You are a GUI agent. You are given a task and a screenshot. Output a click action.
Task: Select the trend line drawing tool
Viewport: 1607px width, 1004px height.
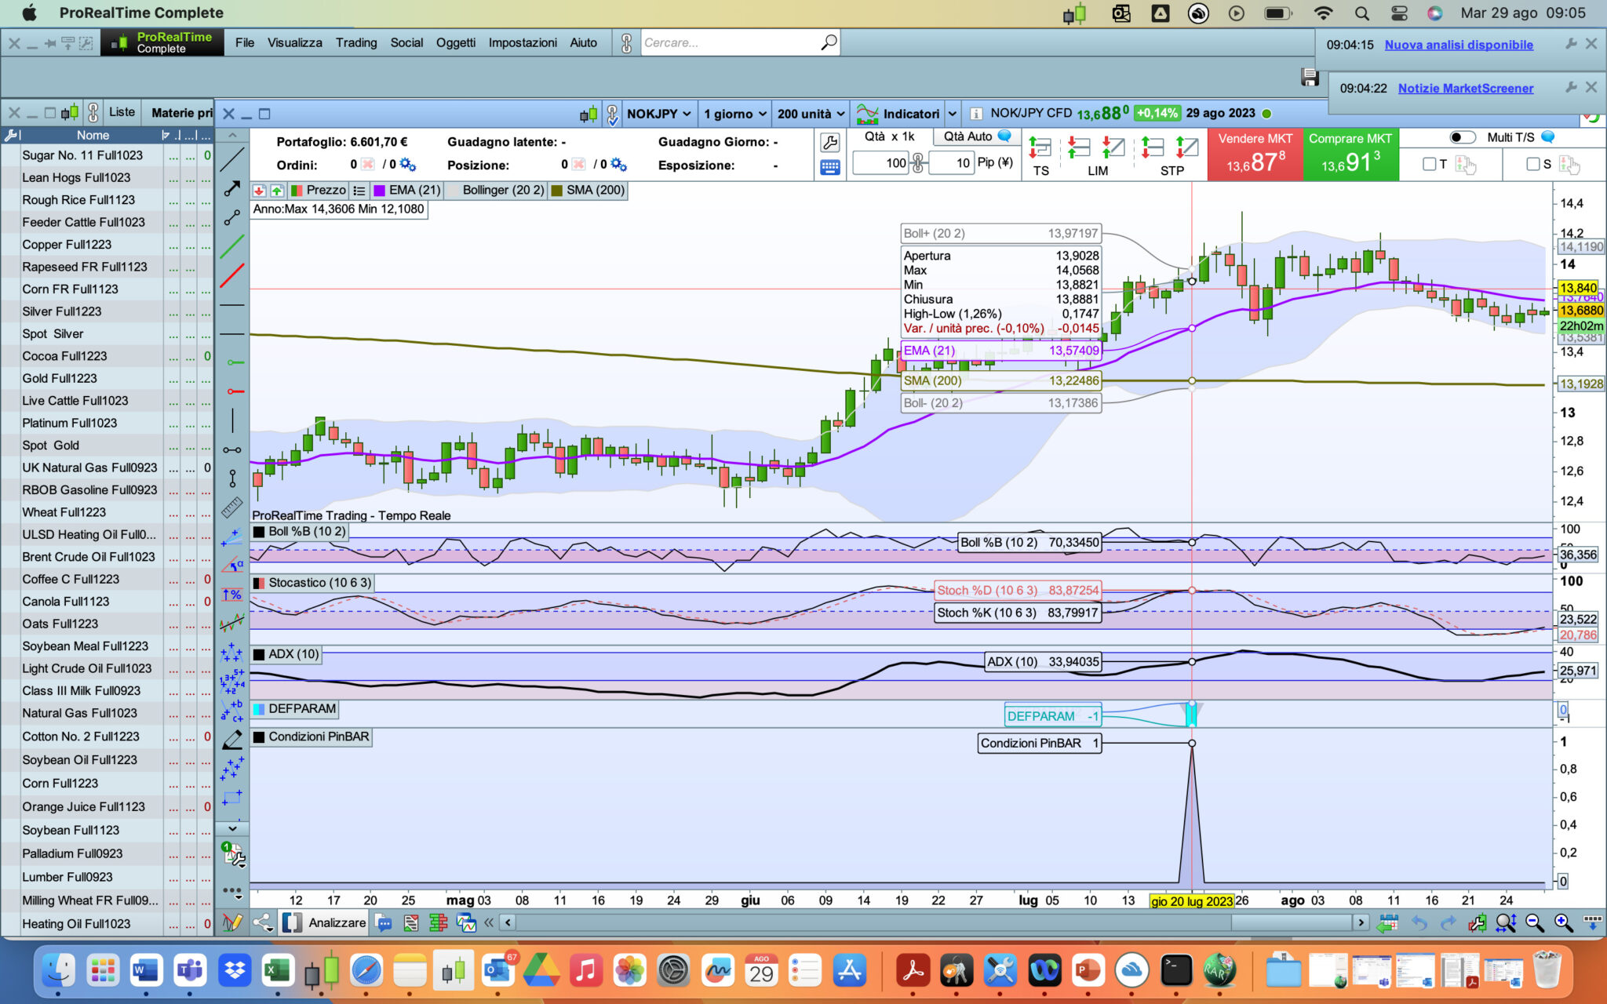click(232, 160)
